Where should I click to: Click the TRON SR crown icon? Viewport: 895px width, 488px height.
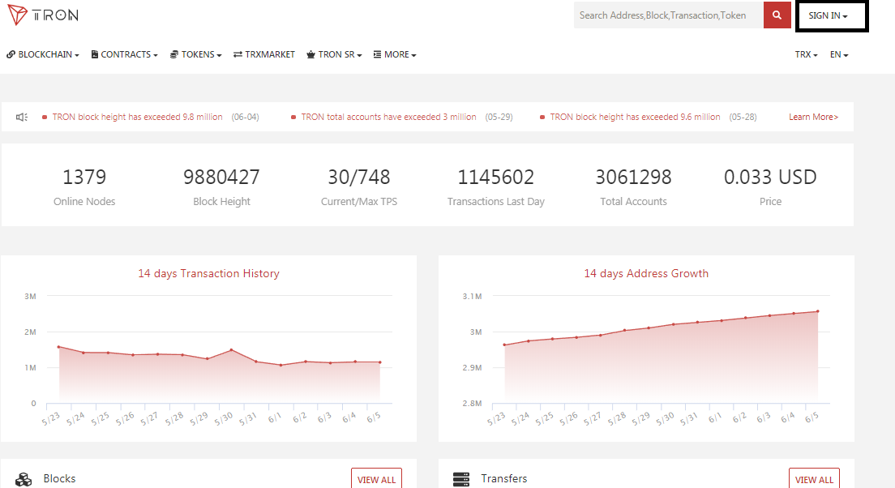click(311, 55)
